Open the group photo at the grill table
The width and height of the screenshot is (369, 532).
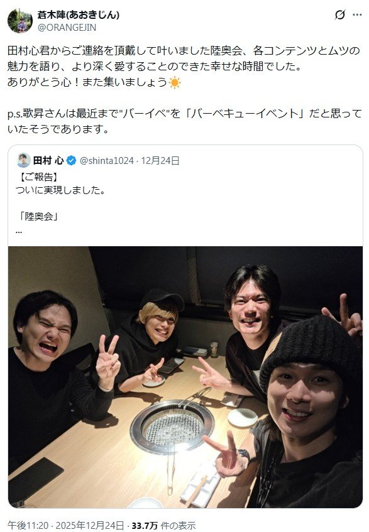point(185,377)
